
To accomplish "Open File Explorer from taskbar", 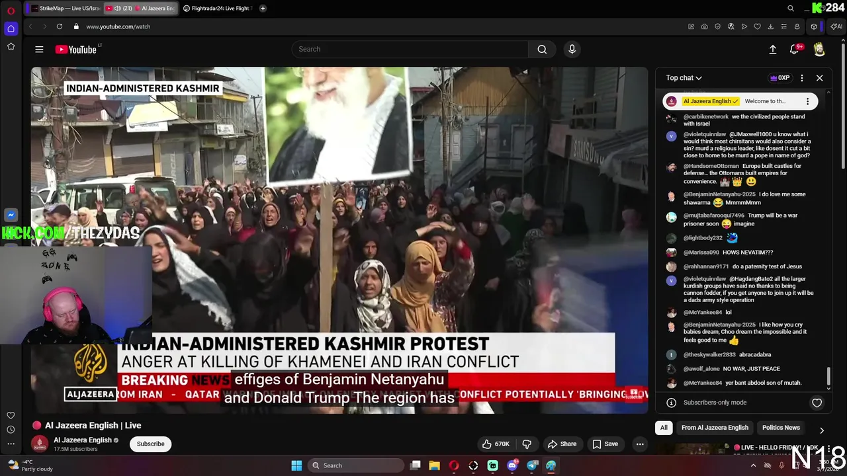I will (434, 465).
